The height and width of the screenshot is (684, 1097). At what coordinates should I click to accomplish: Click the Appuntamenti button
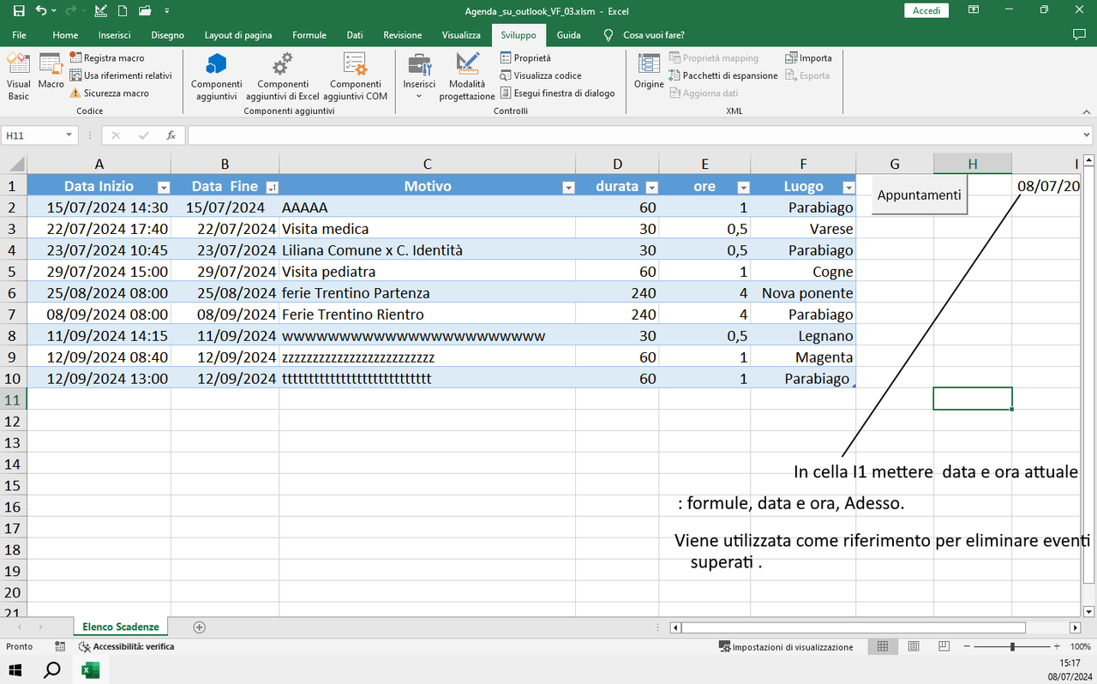(919, 195)
